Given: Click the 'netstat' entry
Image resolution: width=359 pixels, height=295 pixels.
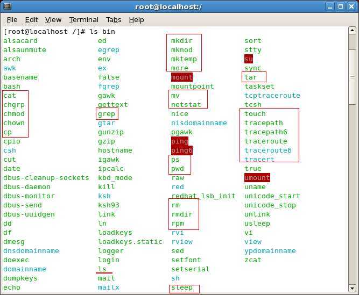Looking at the screenshot, I should tap(186, 105).
